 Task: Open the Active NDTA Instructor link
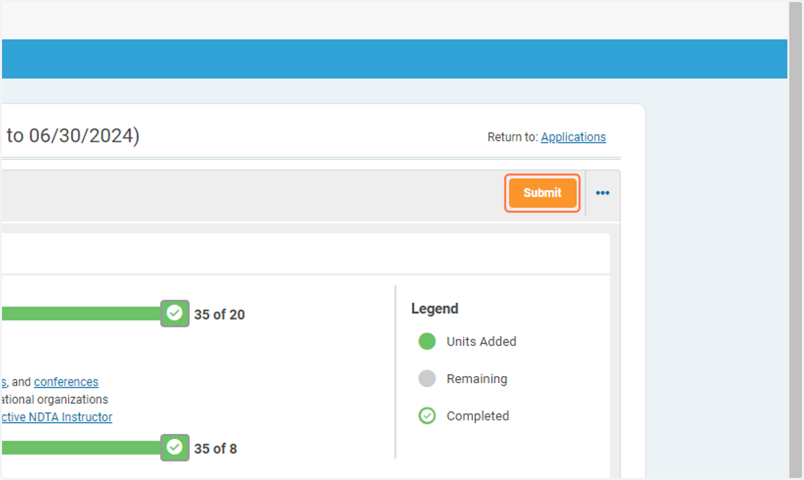point(56,417)
